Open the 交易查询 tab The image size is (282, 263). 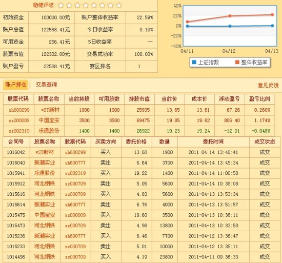pyautogui.click(x=46, y=85)
